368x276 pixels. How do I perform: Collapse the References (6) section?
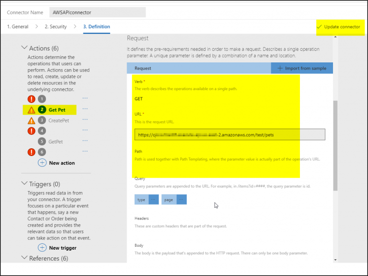pyautogui.click(x=24, y=258)
